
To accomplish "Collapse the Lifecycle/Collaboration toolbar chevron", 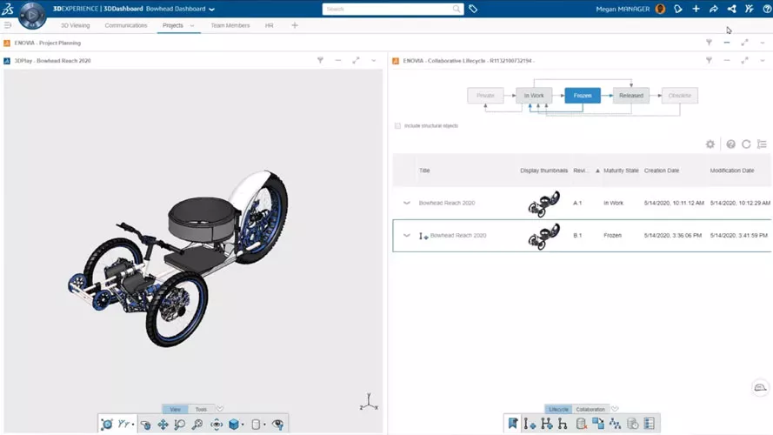I will pos(615,409).
